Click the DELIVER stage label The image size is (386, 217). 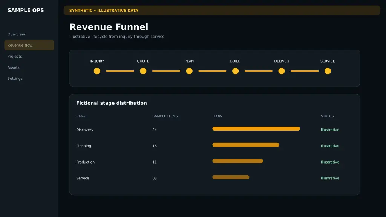(282, 61)
